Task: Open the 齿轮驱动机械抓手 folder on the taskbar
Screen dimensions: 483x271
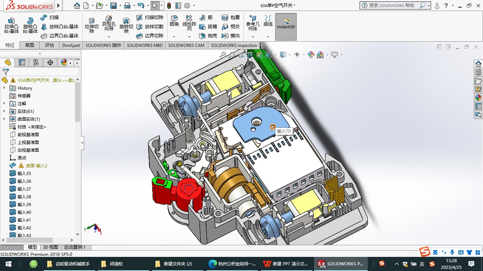Action: [x=69, y=264]
